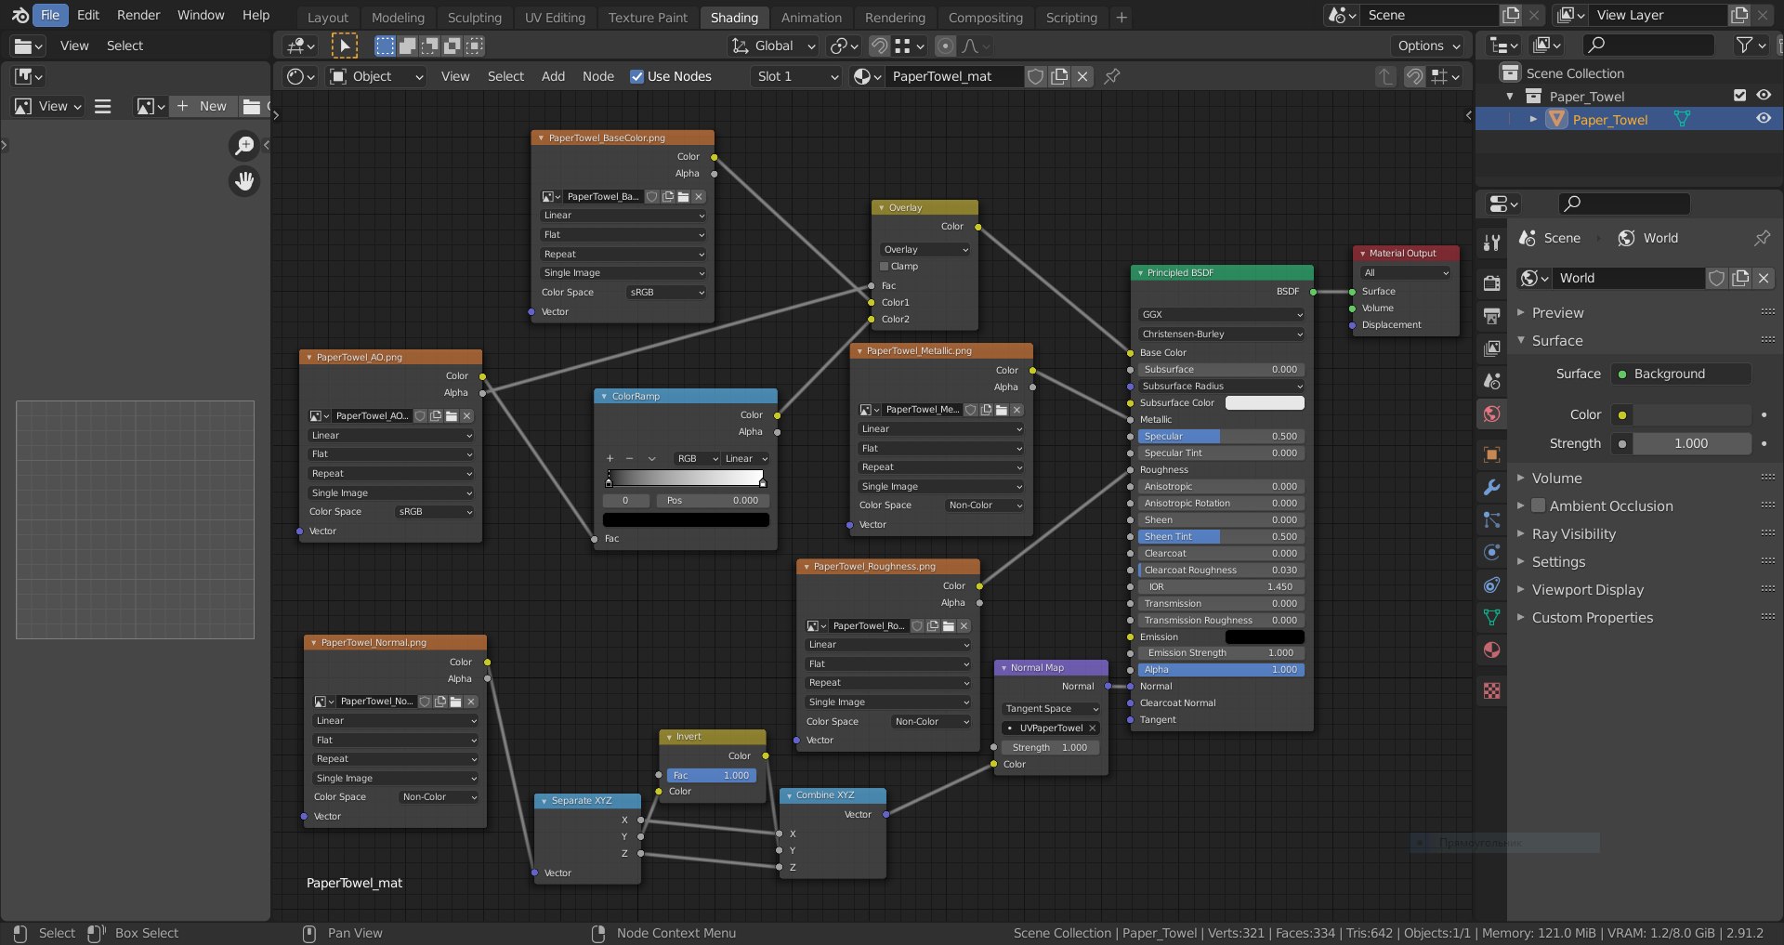Expand the Viewport Display panel
Screen dimensions: 1784x945
(x=1587, y=589)
